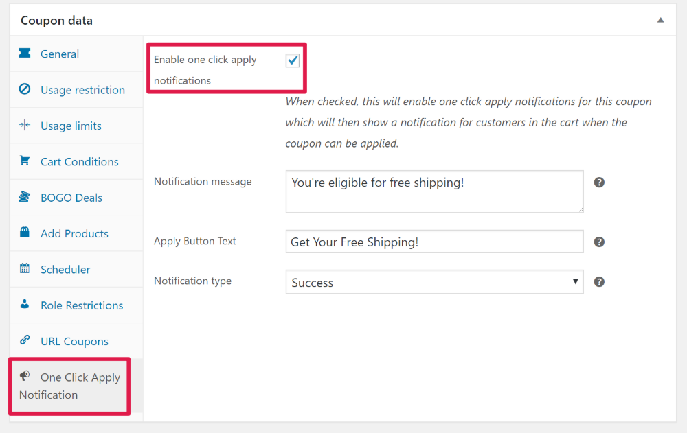This screenshot has height=433, width=687.
Task: Click the Apply Button Text label
Action: (194, 241)
